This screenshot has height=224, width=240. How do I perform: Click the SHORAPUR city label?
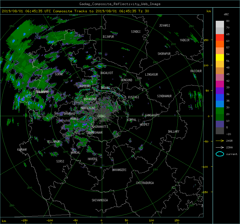(164, 54)
